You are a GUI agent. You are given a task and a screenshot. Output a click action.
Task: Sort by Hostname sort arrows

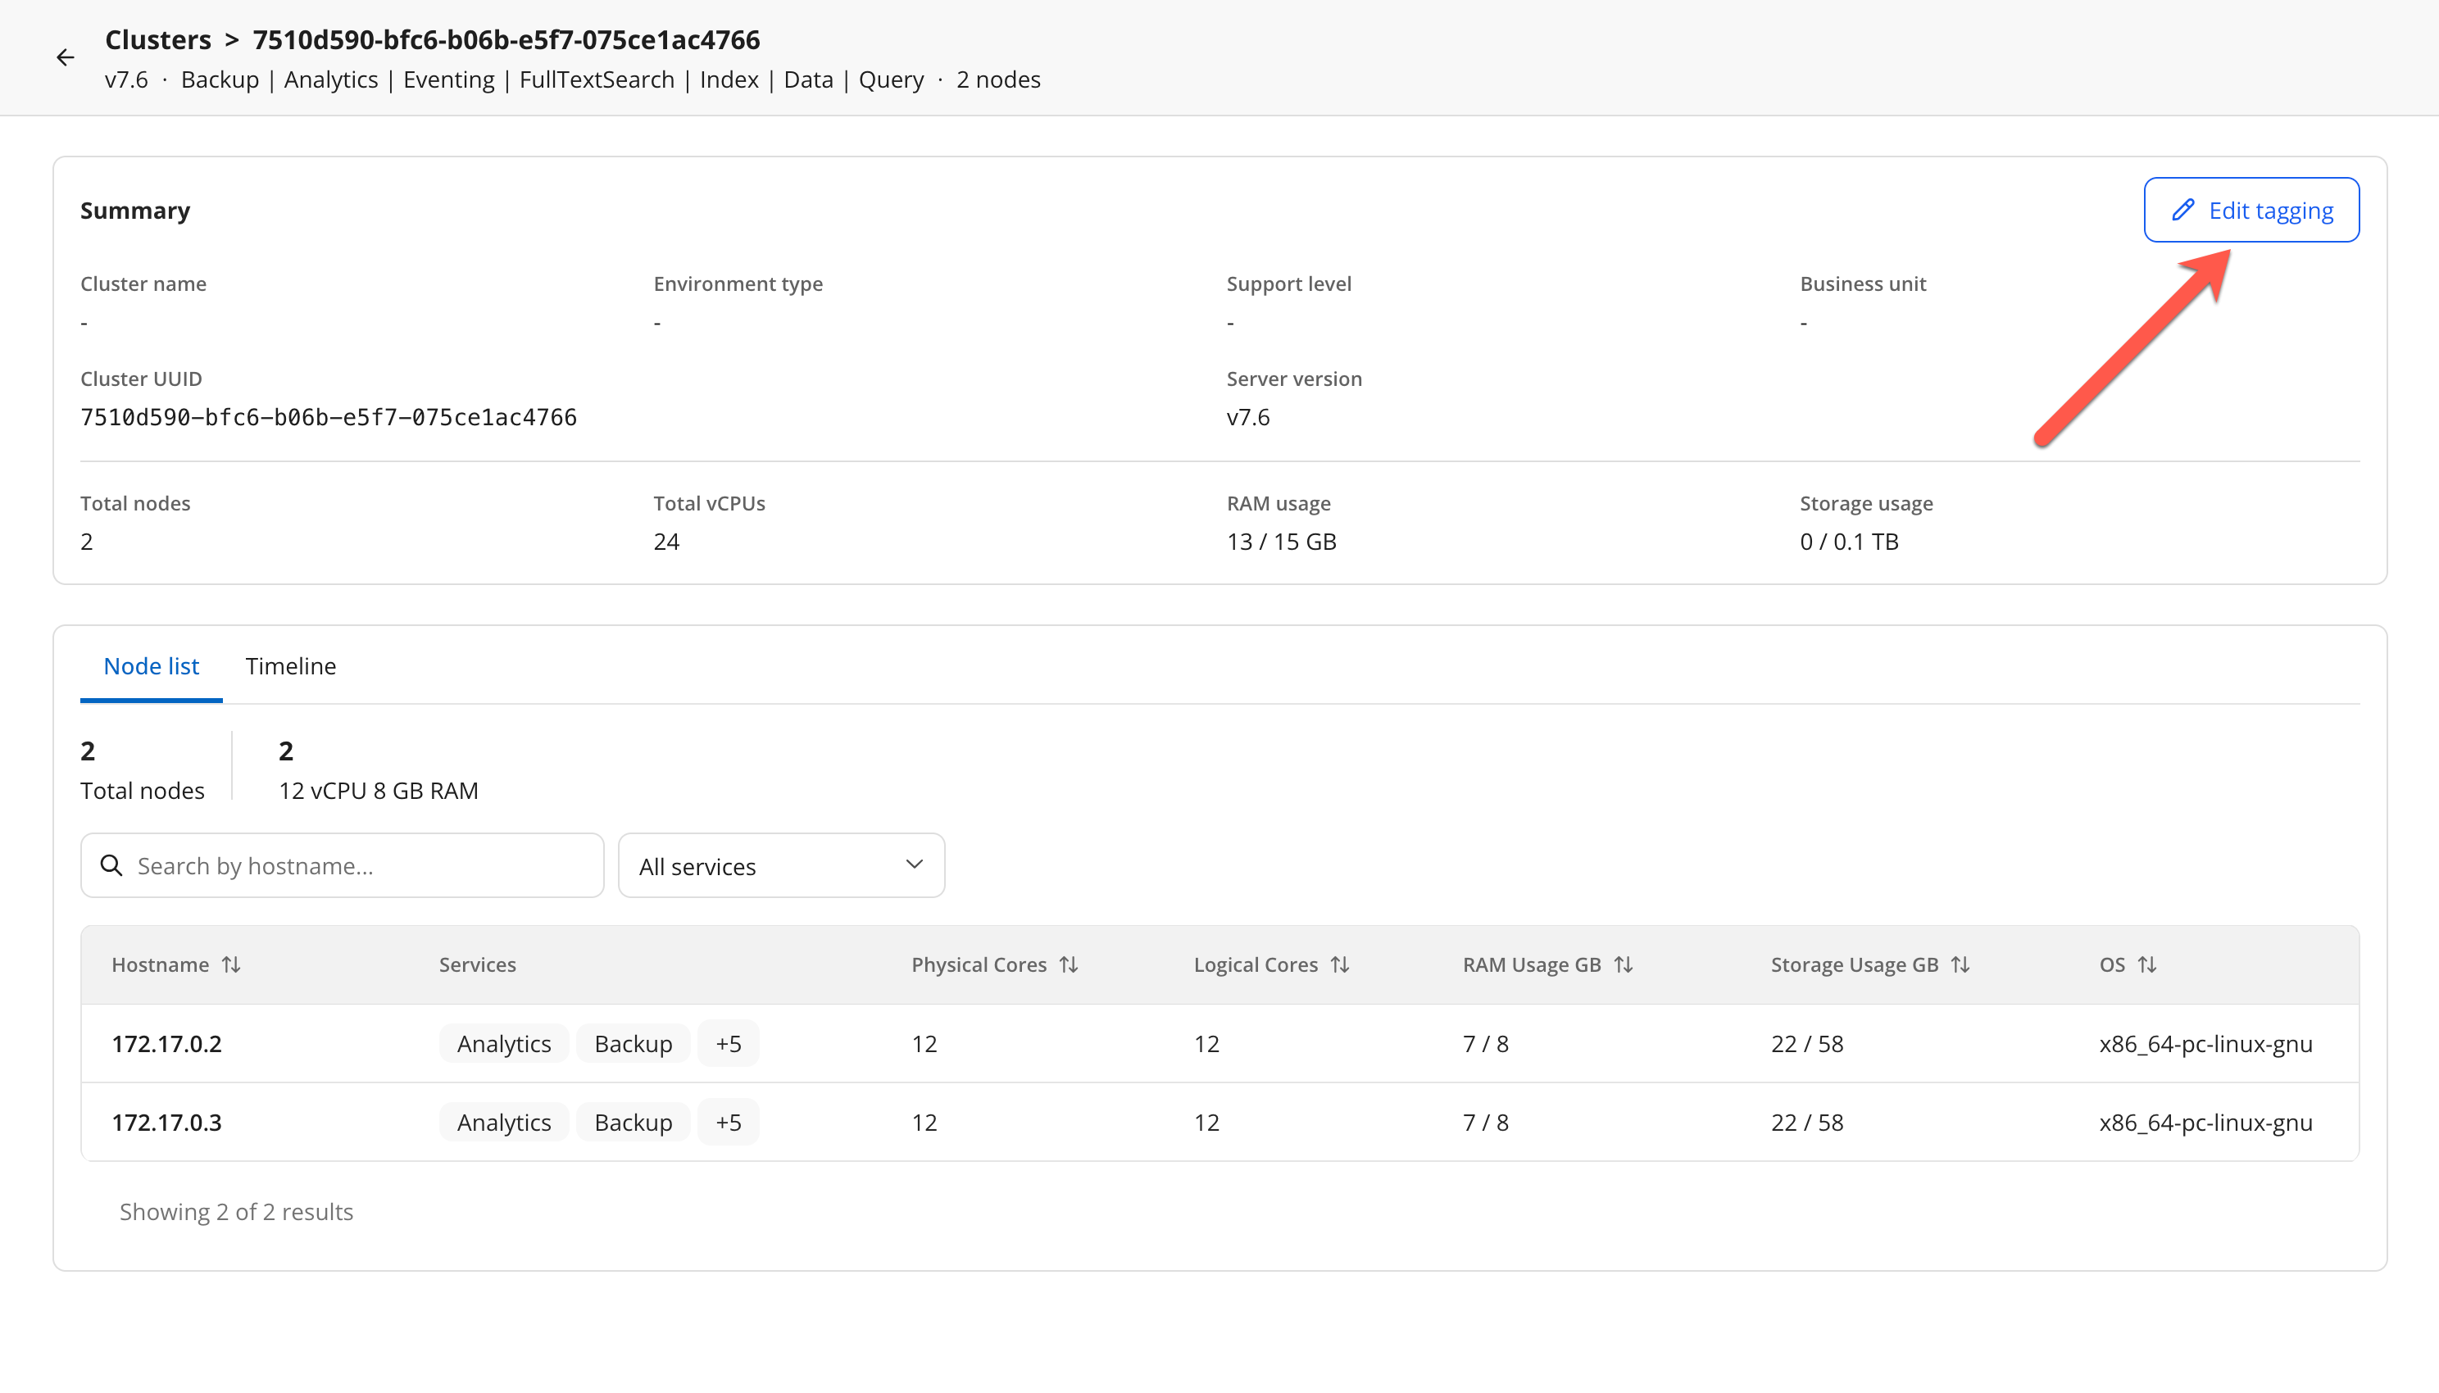pos(232,964)
